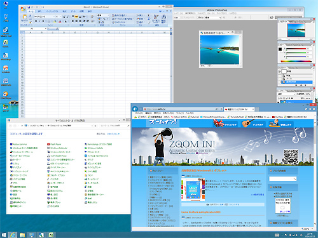Image resolution: width=318 pixels, height=238 pixels.
Task: Open the browser Home icon
Action: (x=306, y=109)
